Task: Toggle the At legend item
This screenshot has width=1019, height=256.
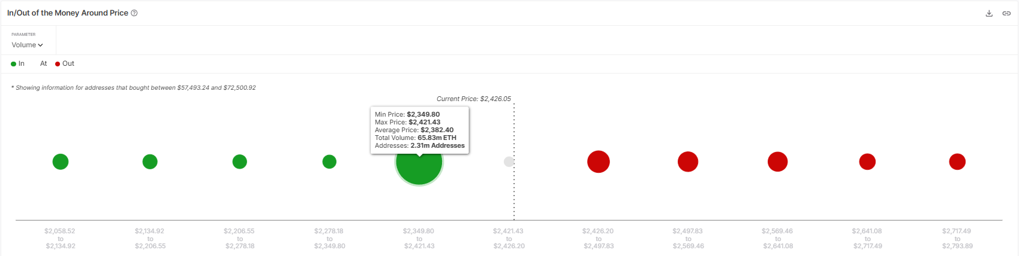Action: point(43,63)
